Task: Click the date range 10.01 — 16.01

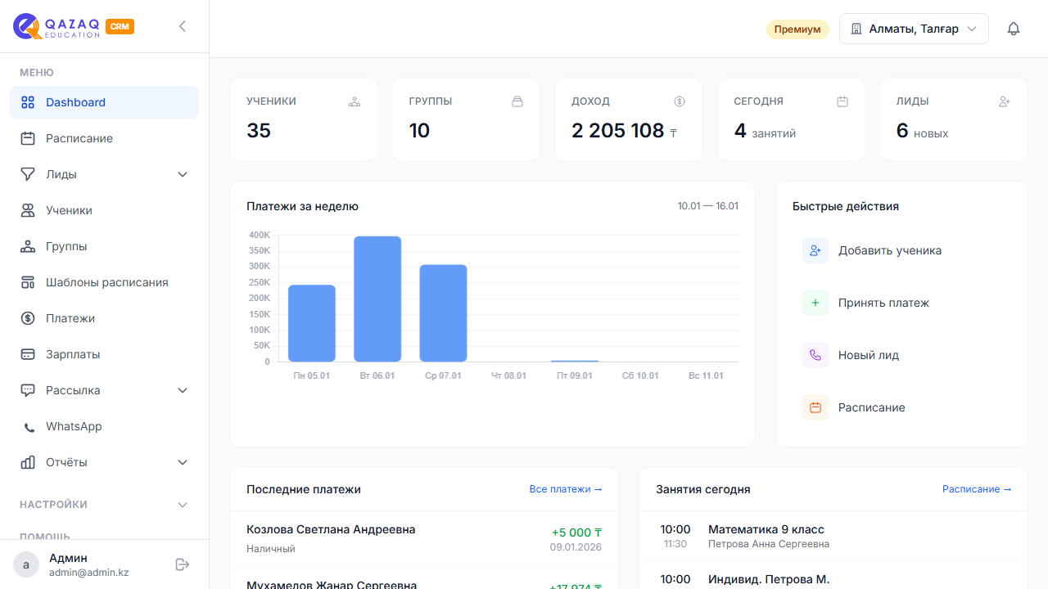Action: click(x=708, y=206)
